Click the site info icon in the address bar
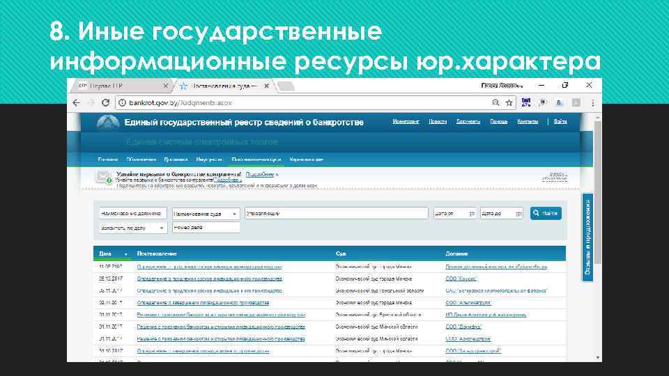The image size is (669, 376). (x=122, y=103)
